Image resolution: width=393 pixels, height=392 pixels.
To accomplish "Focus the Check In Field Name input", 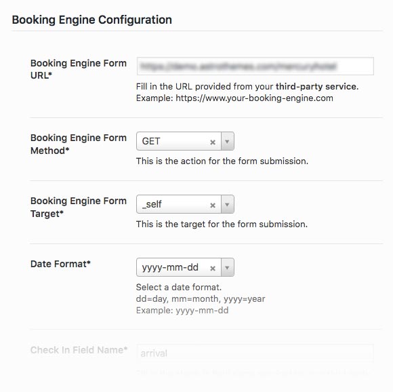I will 255,353.
